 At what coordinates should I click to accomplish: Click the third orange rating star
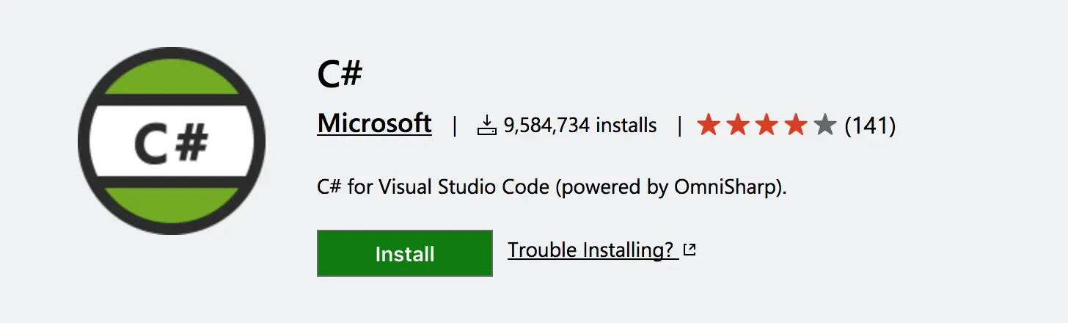tap(767, 126)
